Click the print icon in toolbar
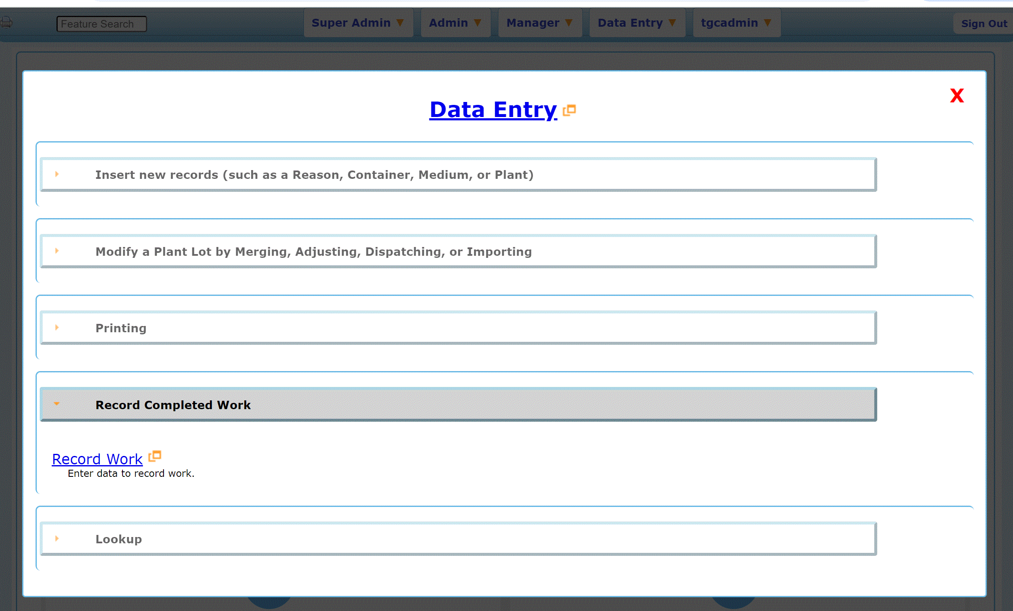This screenshot has width=1013, height=611. (7, 23)
